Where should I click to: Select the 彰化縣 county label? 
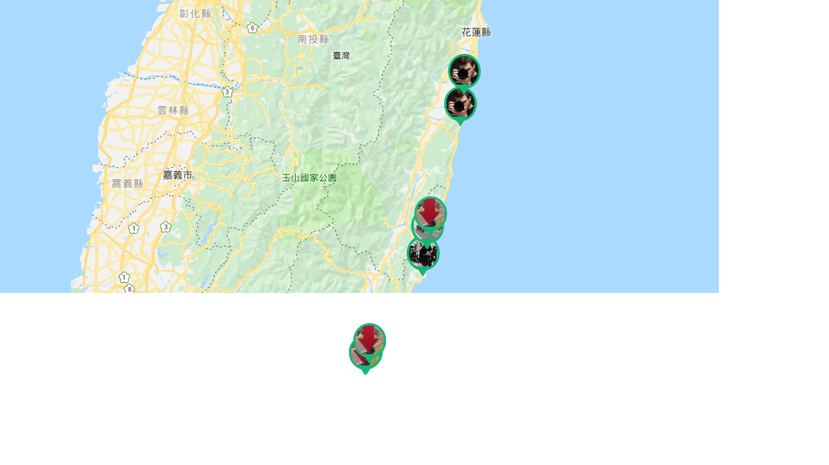point(195,14)
